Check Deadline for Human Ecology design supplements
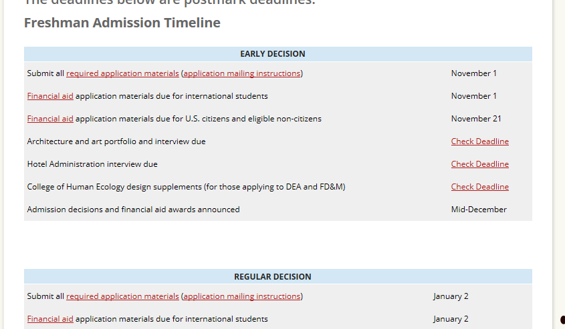Viewport: 565px width, 329px height. tap(479, 187)
